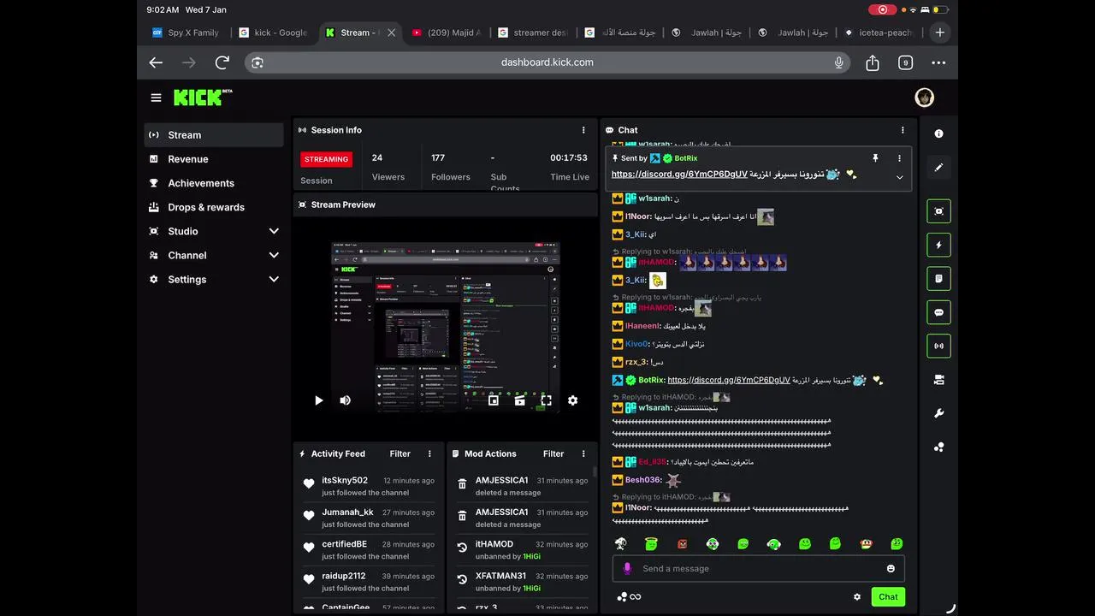
Task: Toggle the session info broadcast widget
Action: coord(938,346)
